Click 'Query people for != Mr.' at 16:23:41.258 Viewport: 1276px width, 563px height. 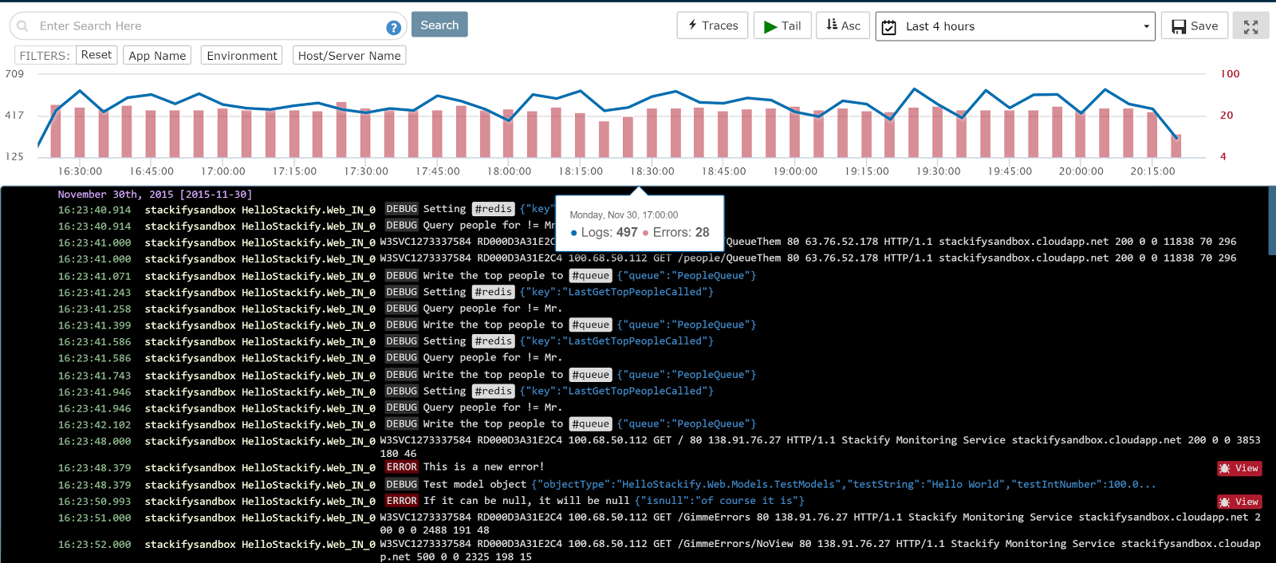tap(493, 309)
